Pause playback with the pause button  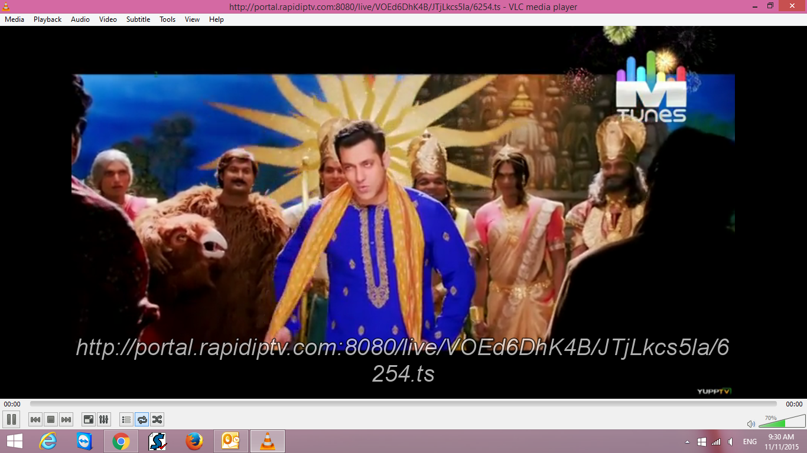(11, 419)
